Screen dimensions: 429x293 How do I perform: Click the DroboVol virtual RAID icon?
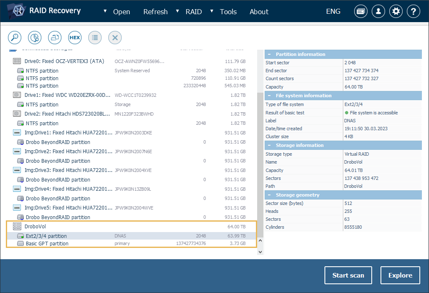[x=17, y=226]
